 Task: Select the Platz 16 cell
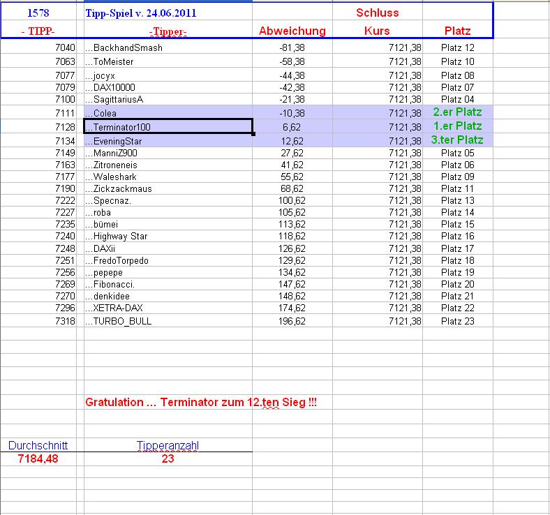458,237
